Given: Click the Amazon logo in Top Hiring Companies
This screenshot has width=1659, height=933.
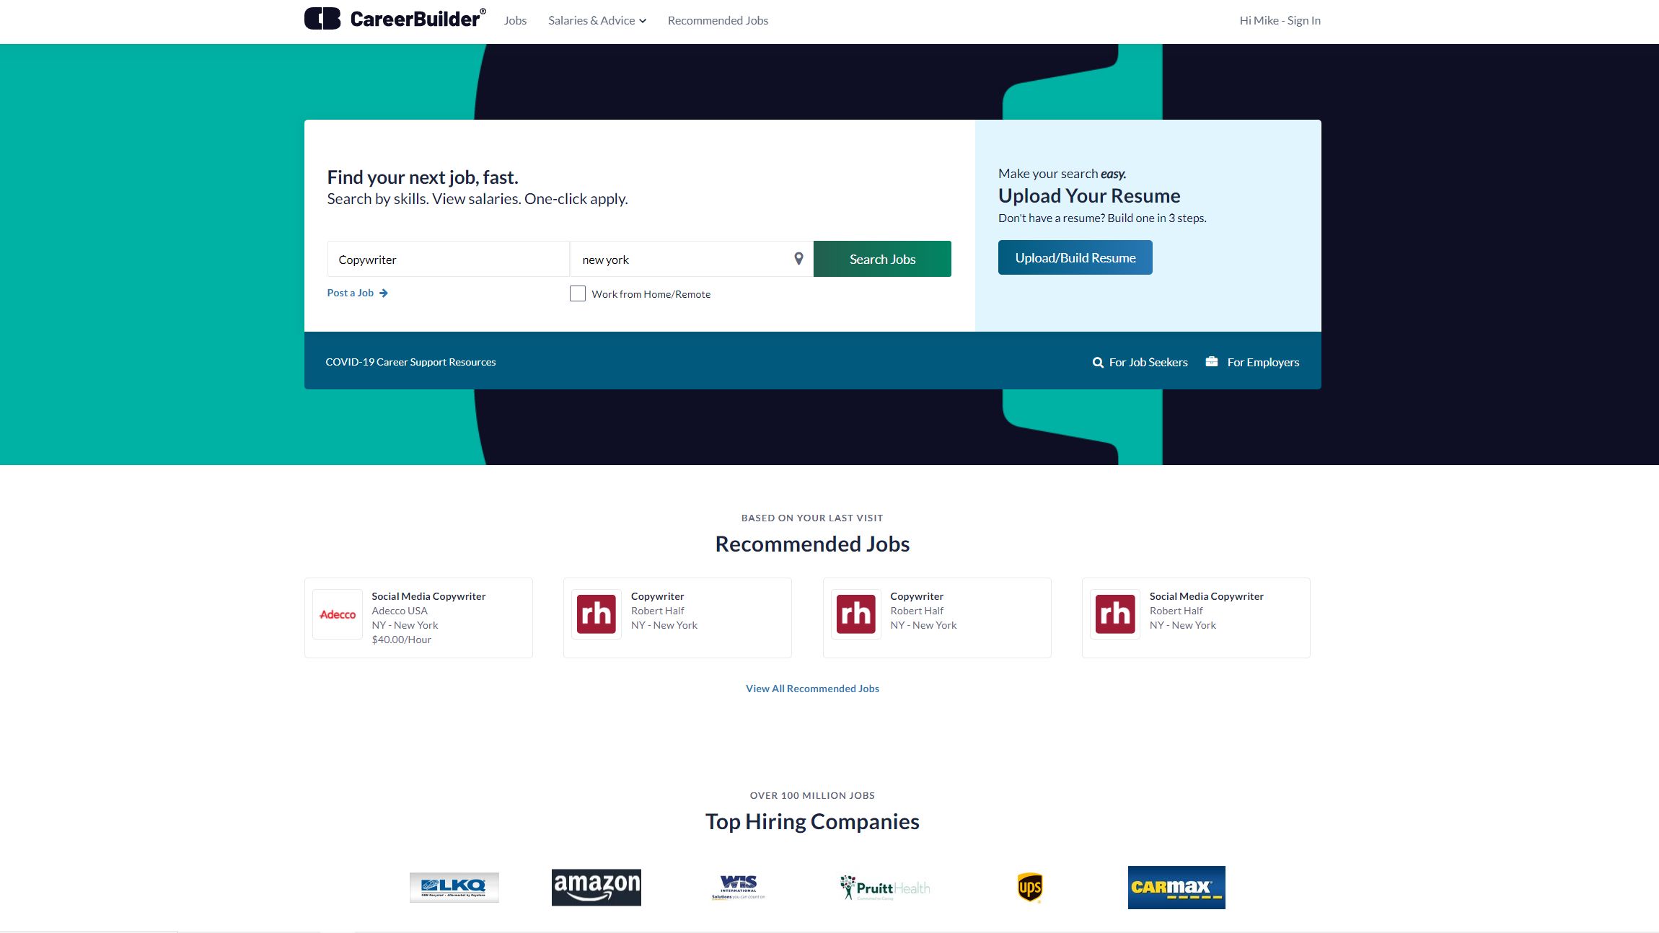Looking at the screenshot, I should coord(596,888).
